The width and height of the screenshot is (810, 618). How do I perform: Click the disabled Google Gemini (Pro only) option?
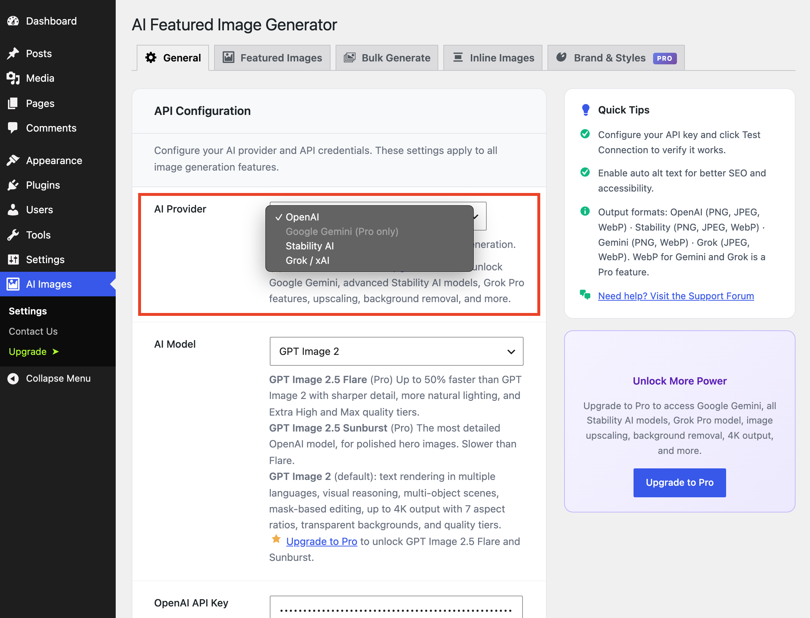point(369,231)
